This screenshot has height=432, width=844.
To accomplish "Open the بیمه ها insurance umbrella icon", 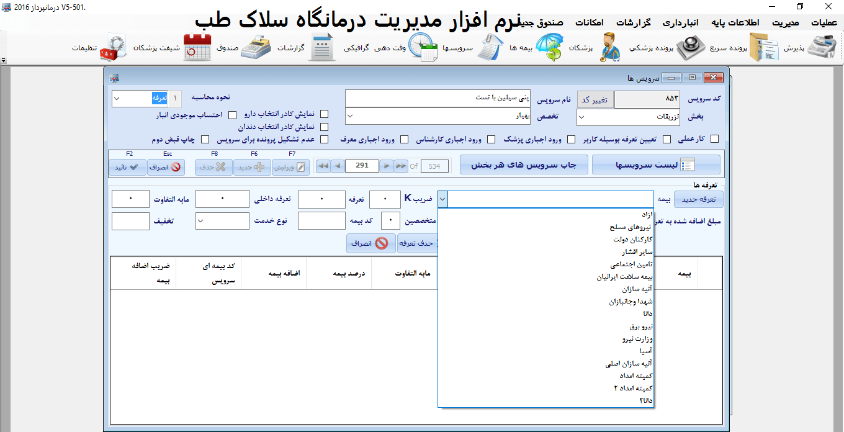I will (549, 48).
